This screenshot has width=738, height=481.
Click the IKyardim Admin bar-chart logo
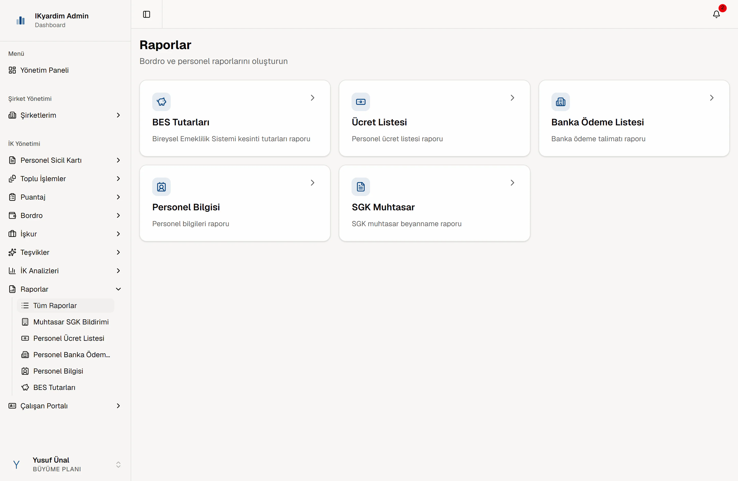coord(20,20)
